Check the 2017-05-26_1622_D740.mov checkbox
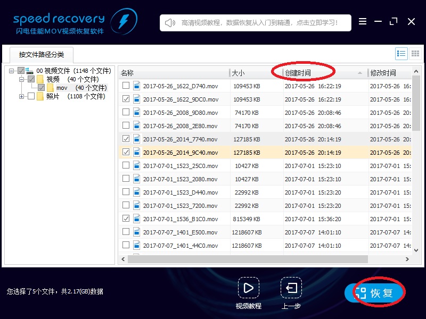The width and height of the screenshot is (426, 319). pyautogui.click(x=126, y=86)
